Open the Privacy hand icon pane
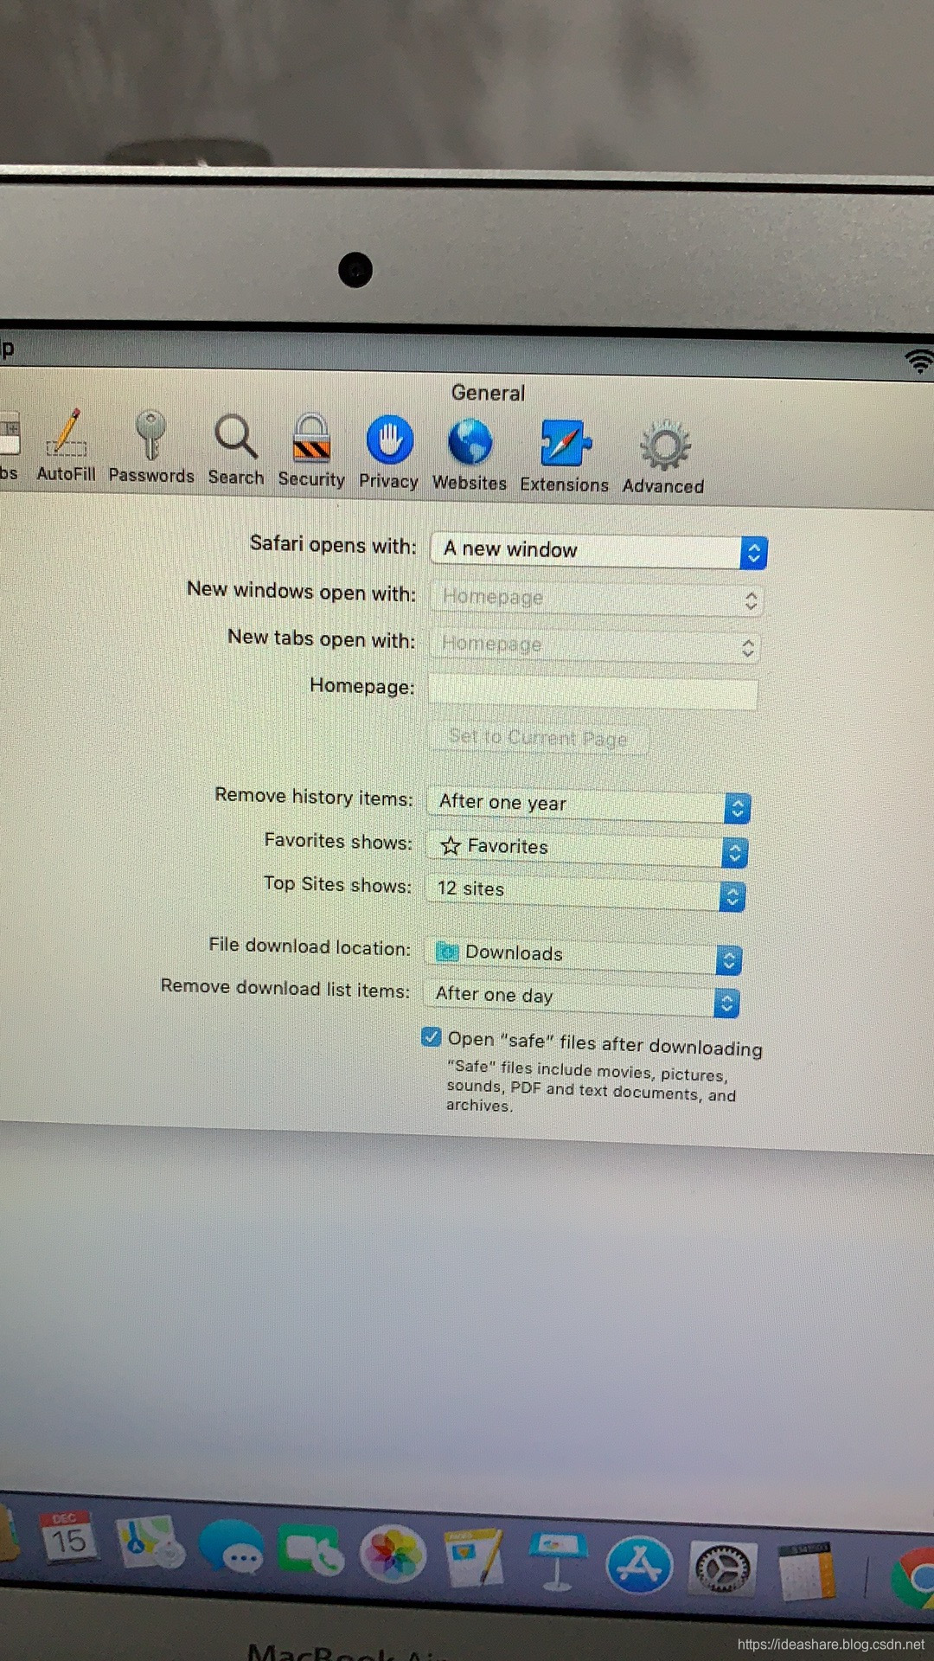The height and width of the screenshot is (1661, 934). pos(389,453)
